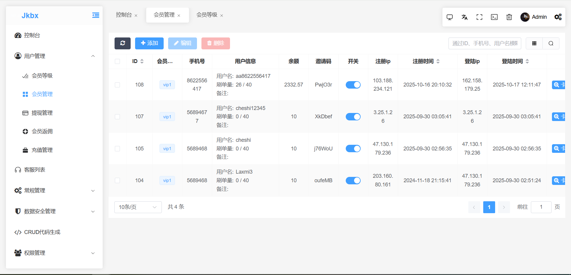The width and height of the screenshot is (571, 275).
Task: Collapse the sidebar menu fold icon
Action: click(x=96, y=15)
